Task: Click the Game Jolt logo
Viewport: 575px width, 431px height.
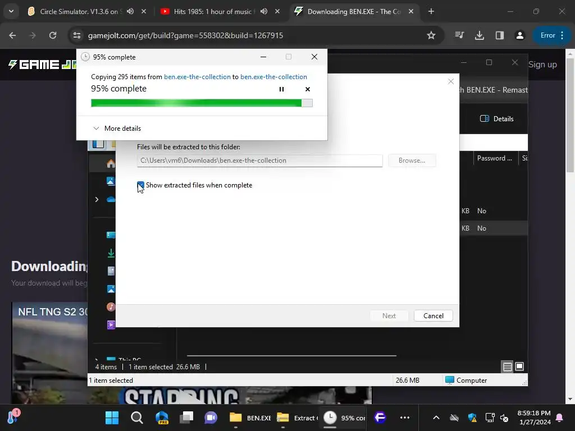Action: pyautogui.click(x=42, y=65)
